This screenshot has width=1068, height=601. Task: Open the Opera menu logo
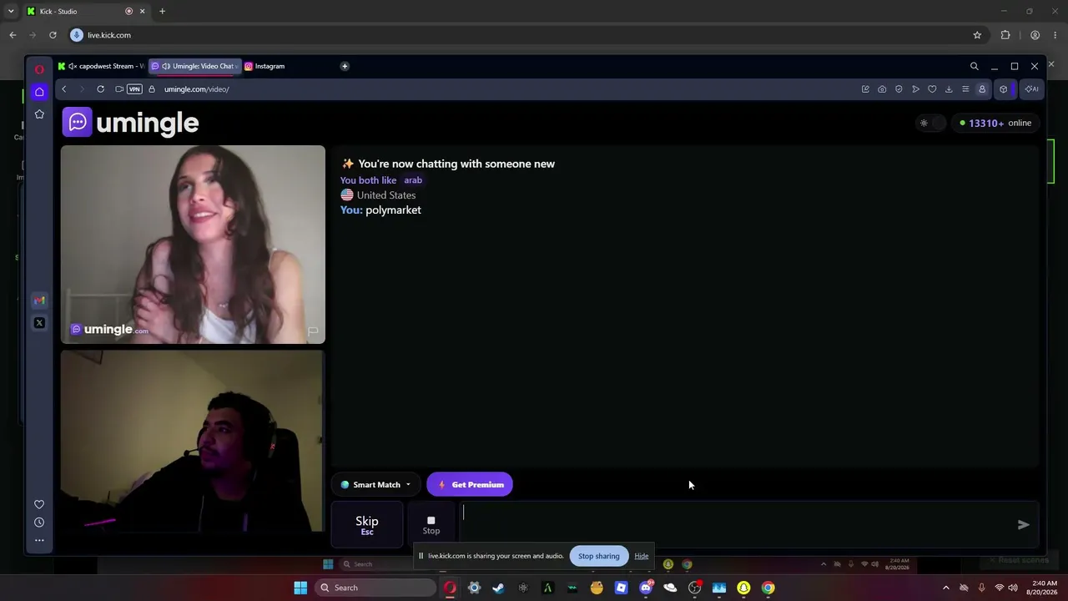tap(39, 69)
